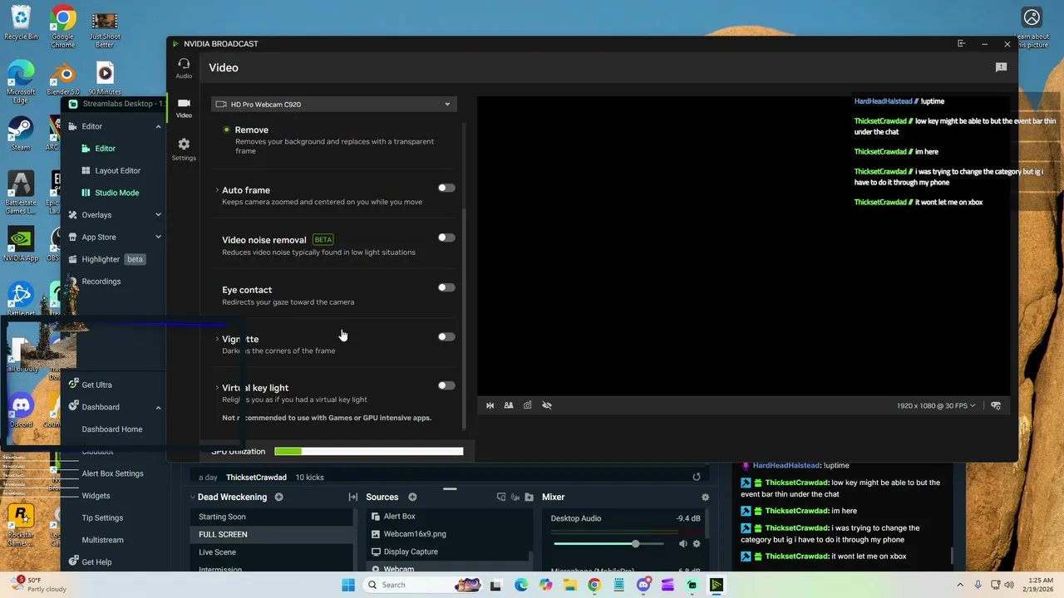1064x598 pixels.
Task: Switch on the Vignette effect
Action: (446, 337)
